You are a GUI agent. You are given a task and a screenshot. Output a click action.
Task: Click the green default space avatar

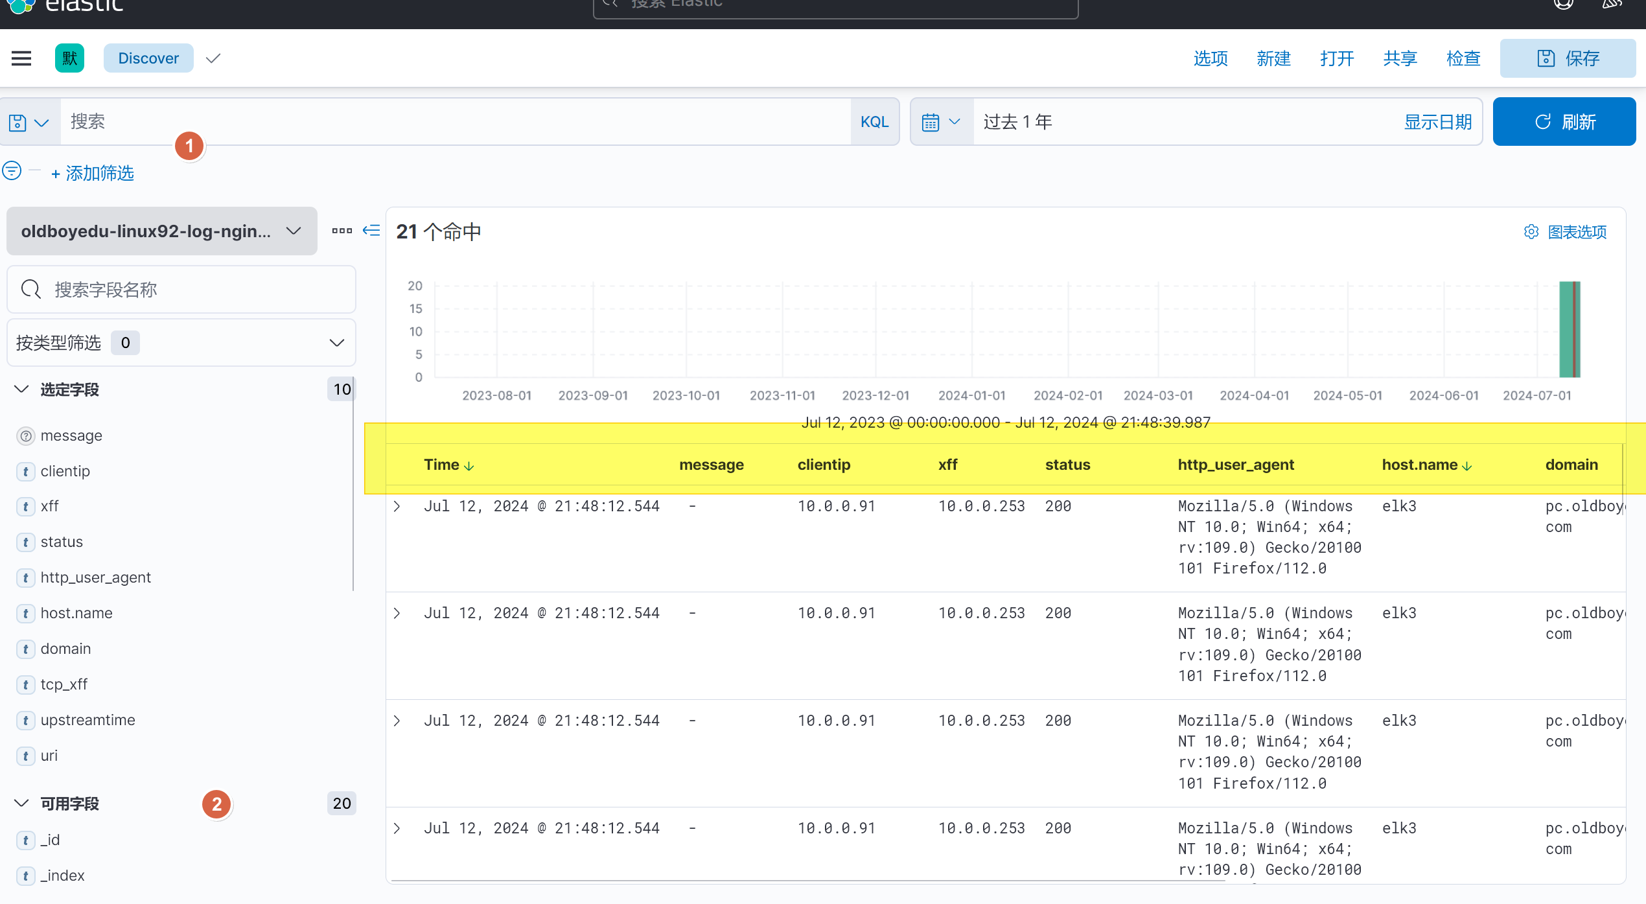(69, 58)
